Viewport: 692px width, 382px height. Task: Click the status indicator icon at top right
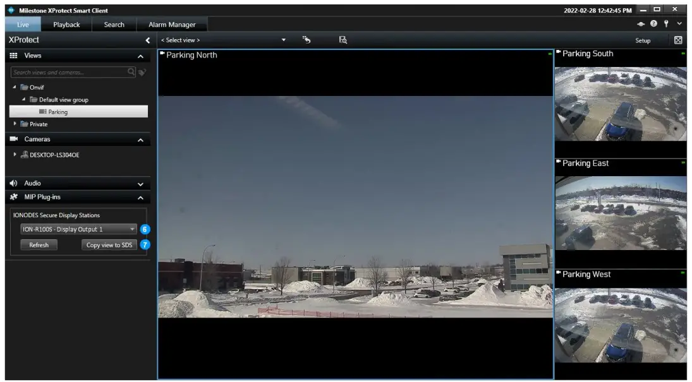[x=641, y=24]
